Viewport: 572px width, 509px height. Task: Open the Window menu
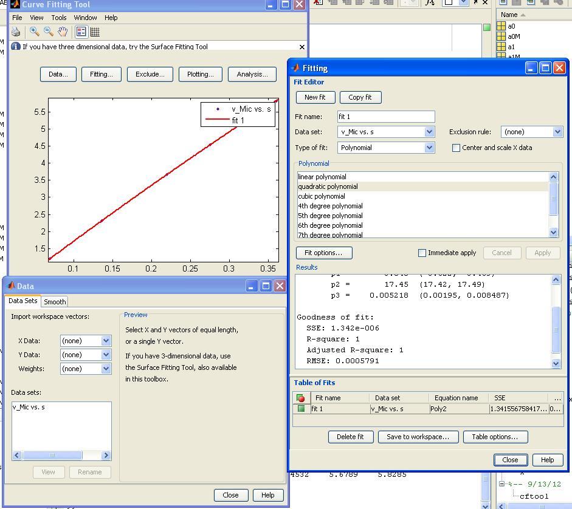(85, 18)
